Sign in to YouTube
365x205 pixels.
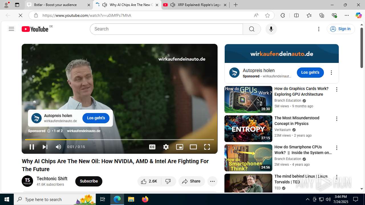(x=341, y=29)
